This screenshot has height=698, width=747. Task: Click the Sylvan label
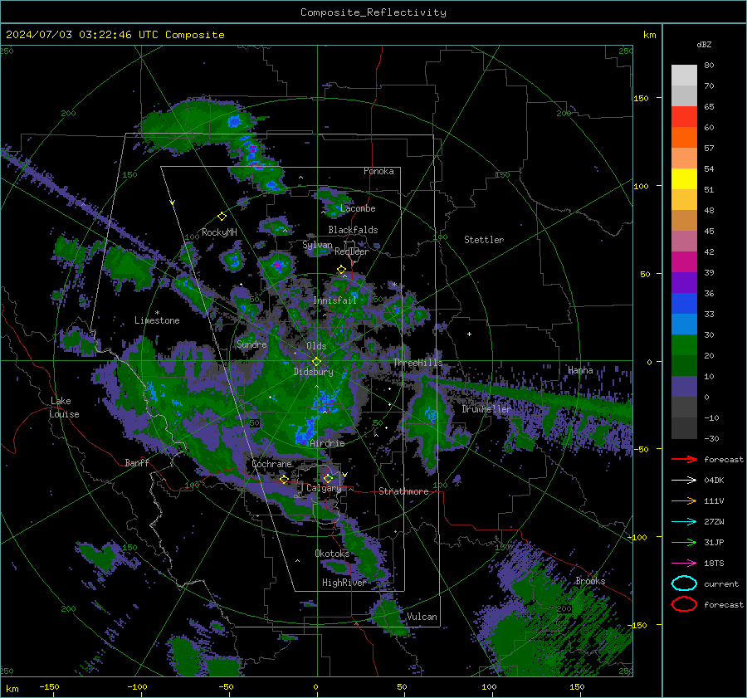tap(317, 245)
